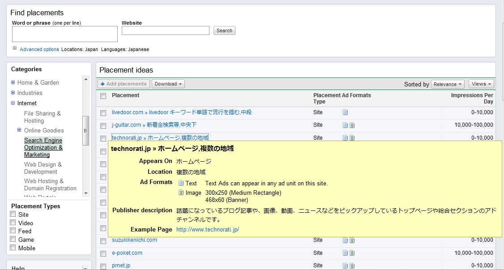
Task: Click the text ad icon in the livedoor.com row
Action: point(345,112)
